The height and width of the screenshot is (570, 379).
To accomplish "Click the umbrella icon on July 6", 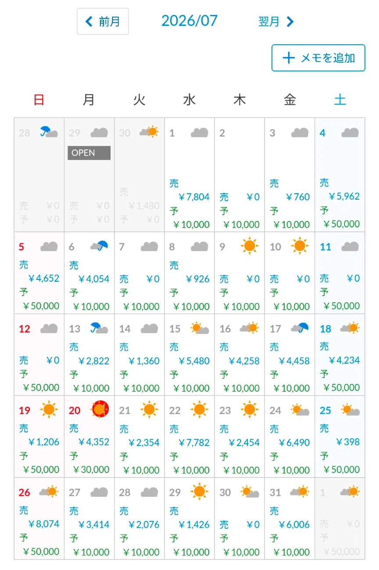I will pyautogui.click(x=99, y=246).
